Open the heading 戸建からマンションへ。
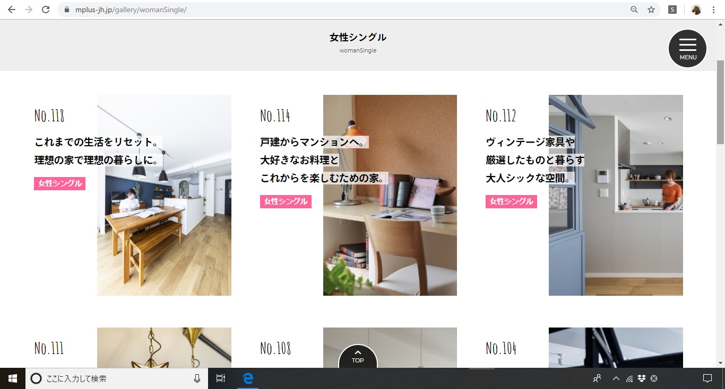 coord(313,142)
